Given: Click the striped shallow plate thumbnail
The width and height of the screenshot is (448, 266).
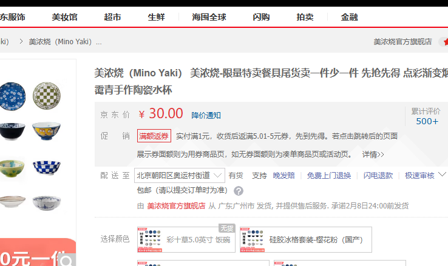Looking at the screenshot, I should [13, 201].
